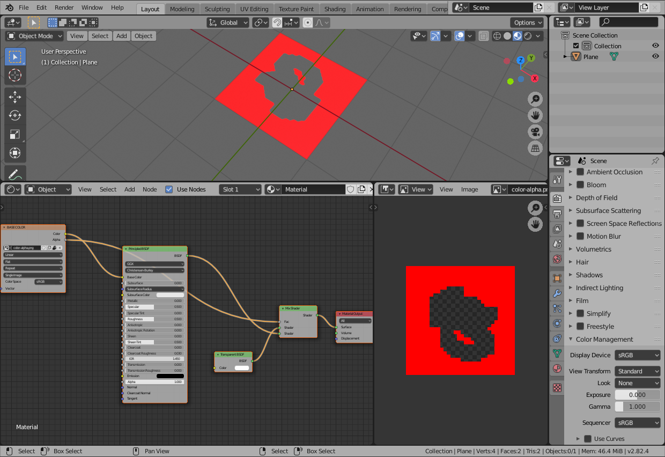Image resolution: width=665 pixels, height=457 pixels.
Task: Hide the Plane object in the outliner
Action: coord(655,56)
